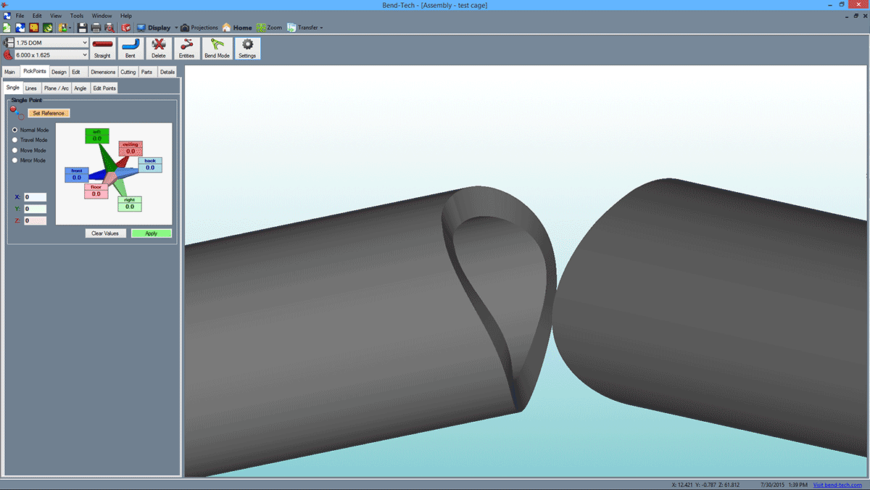This screenshot has width=870, height=490.
Task: Click the Set Reference button
Action: (49, 113)
